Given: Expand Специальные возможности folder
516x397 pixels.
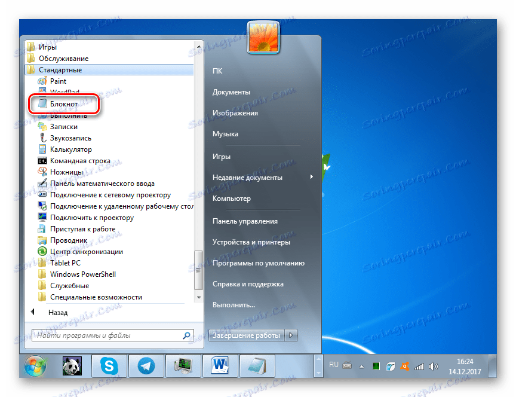Looking at the screenshot, I should (90, 297).
